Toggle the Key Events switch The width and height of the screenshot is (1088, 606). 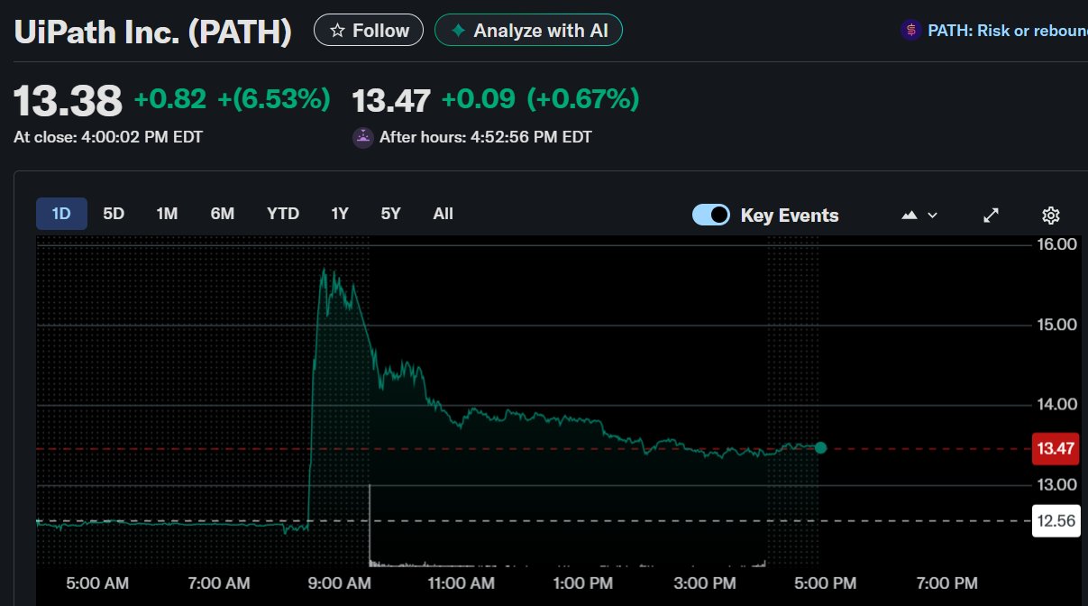(711, 216)
